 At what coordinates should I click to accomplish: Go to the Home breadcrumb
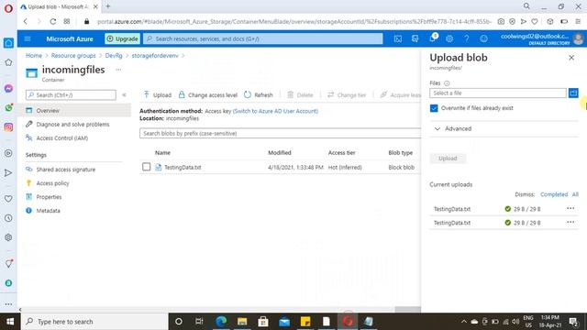click(34, 55)
